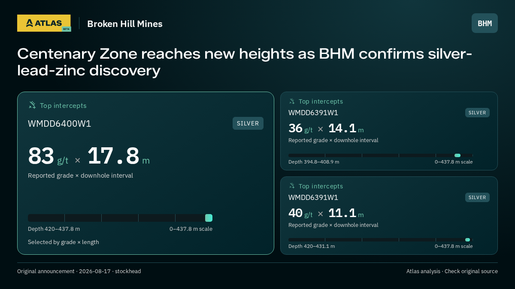
Task: Click "WMDD6391W1" in the 40 g/t card
Action: click(313, 197)
